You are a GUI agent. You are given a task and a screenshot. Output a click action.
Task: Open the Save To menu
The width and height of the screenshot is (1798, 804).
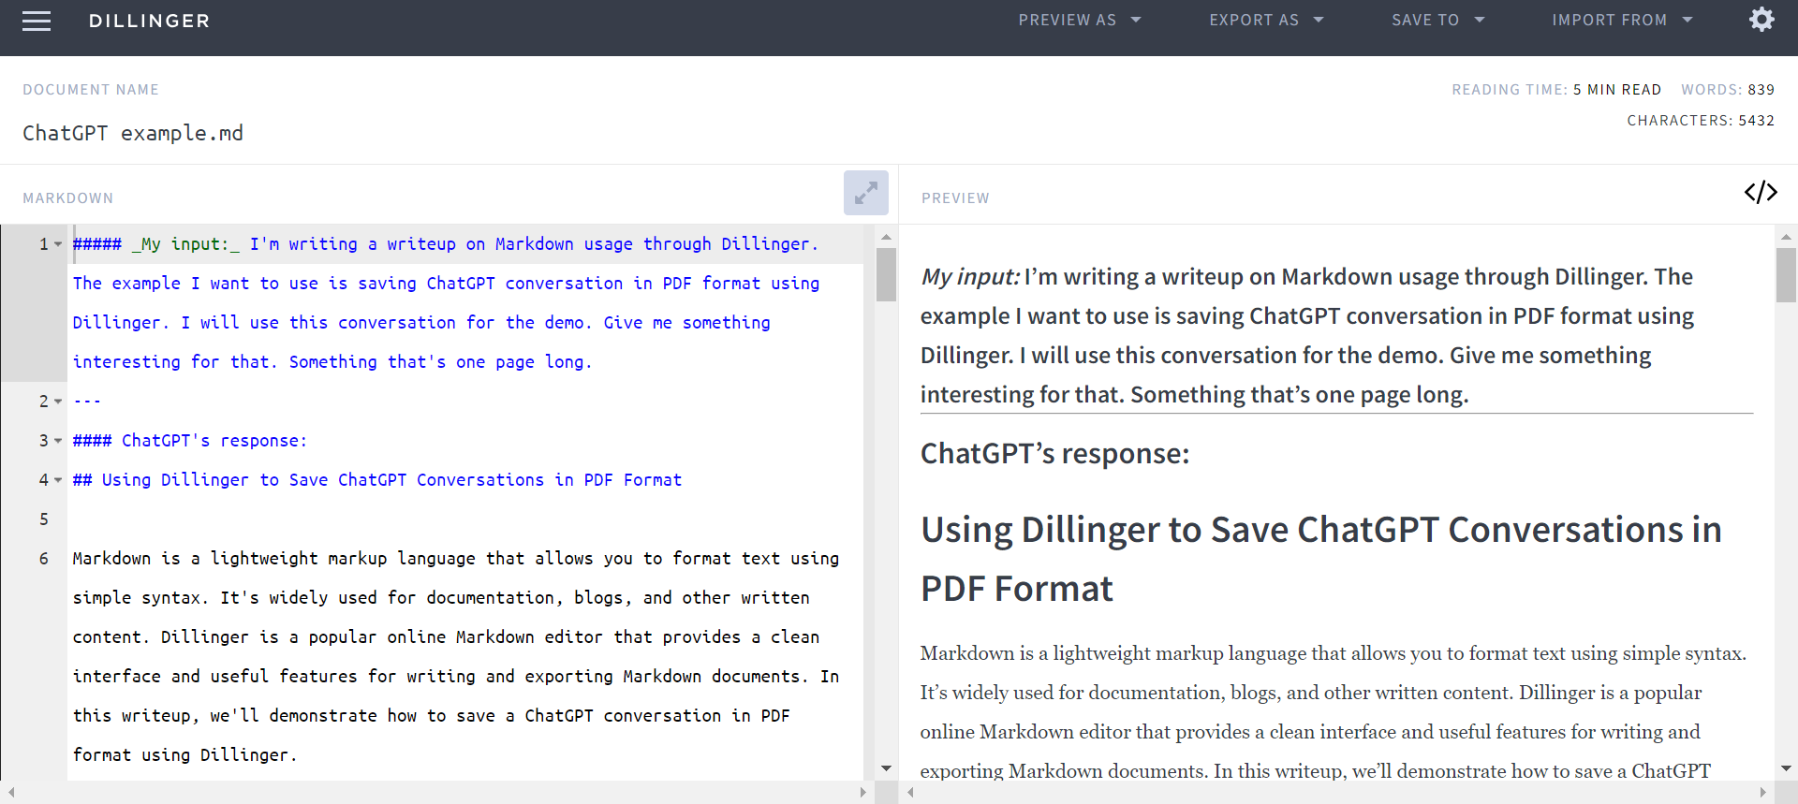pyautogui.click(x=1438, y=20)
